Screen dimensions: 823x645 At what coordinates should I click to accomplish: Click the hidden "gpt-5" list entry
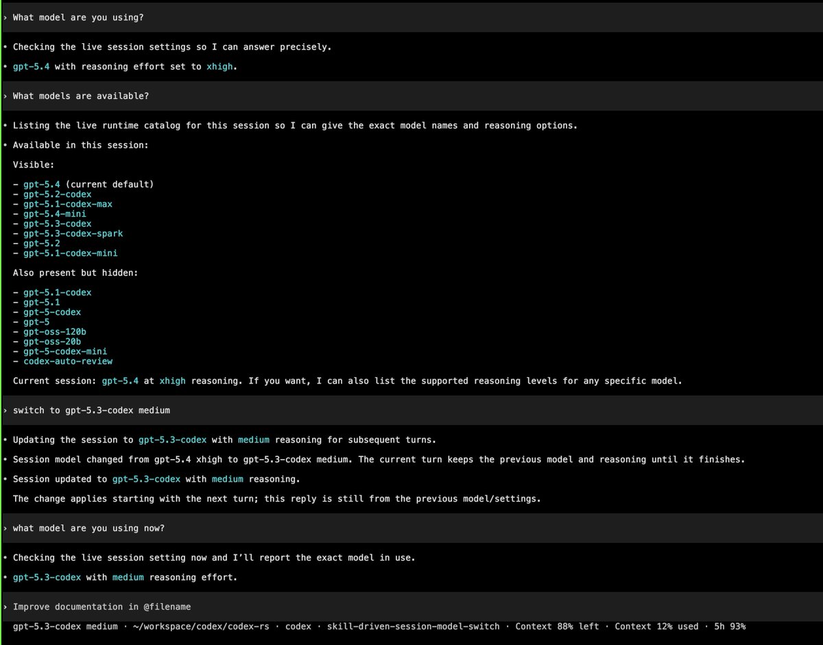(x=36, y=322)
